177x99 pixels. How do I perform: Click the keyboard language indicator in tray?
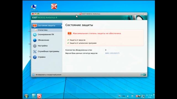[123, 96]
